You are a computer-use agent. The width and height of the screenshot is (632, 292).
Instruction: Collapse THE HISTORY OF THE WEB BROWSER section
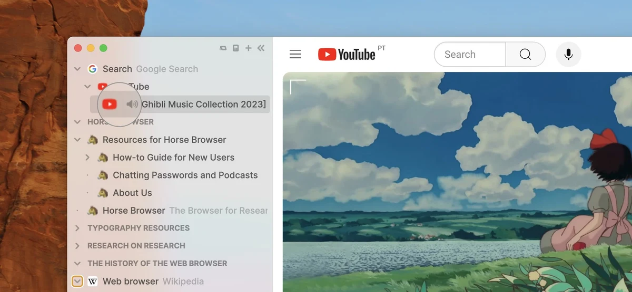(77, 264)
